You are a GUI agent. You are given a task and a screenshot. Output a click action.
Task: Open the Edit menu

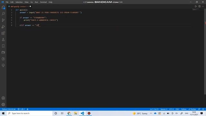pyautogui.click(x=12, y=2)
